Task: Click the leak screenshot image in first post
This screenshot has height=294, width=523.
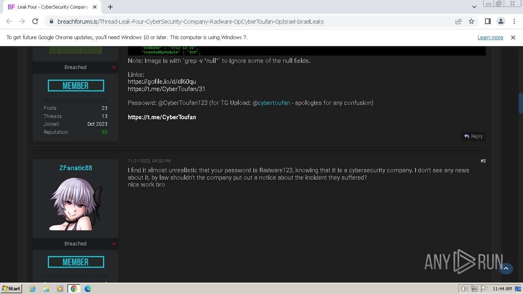Action: pyautogui.click(x=307, y=51)
